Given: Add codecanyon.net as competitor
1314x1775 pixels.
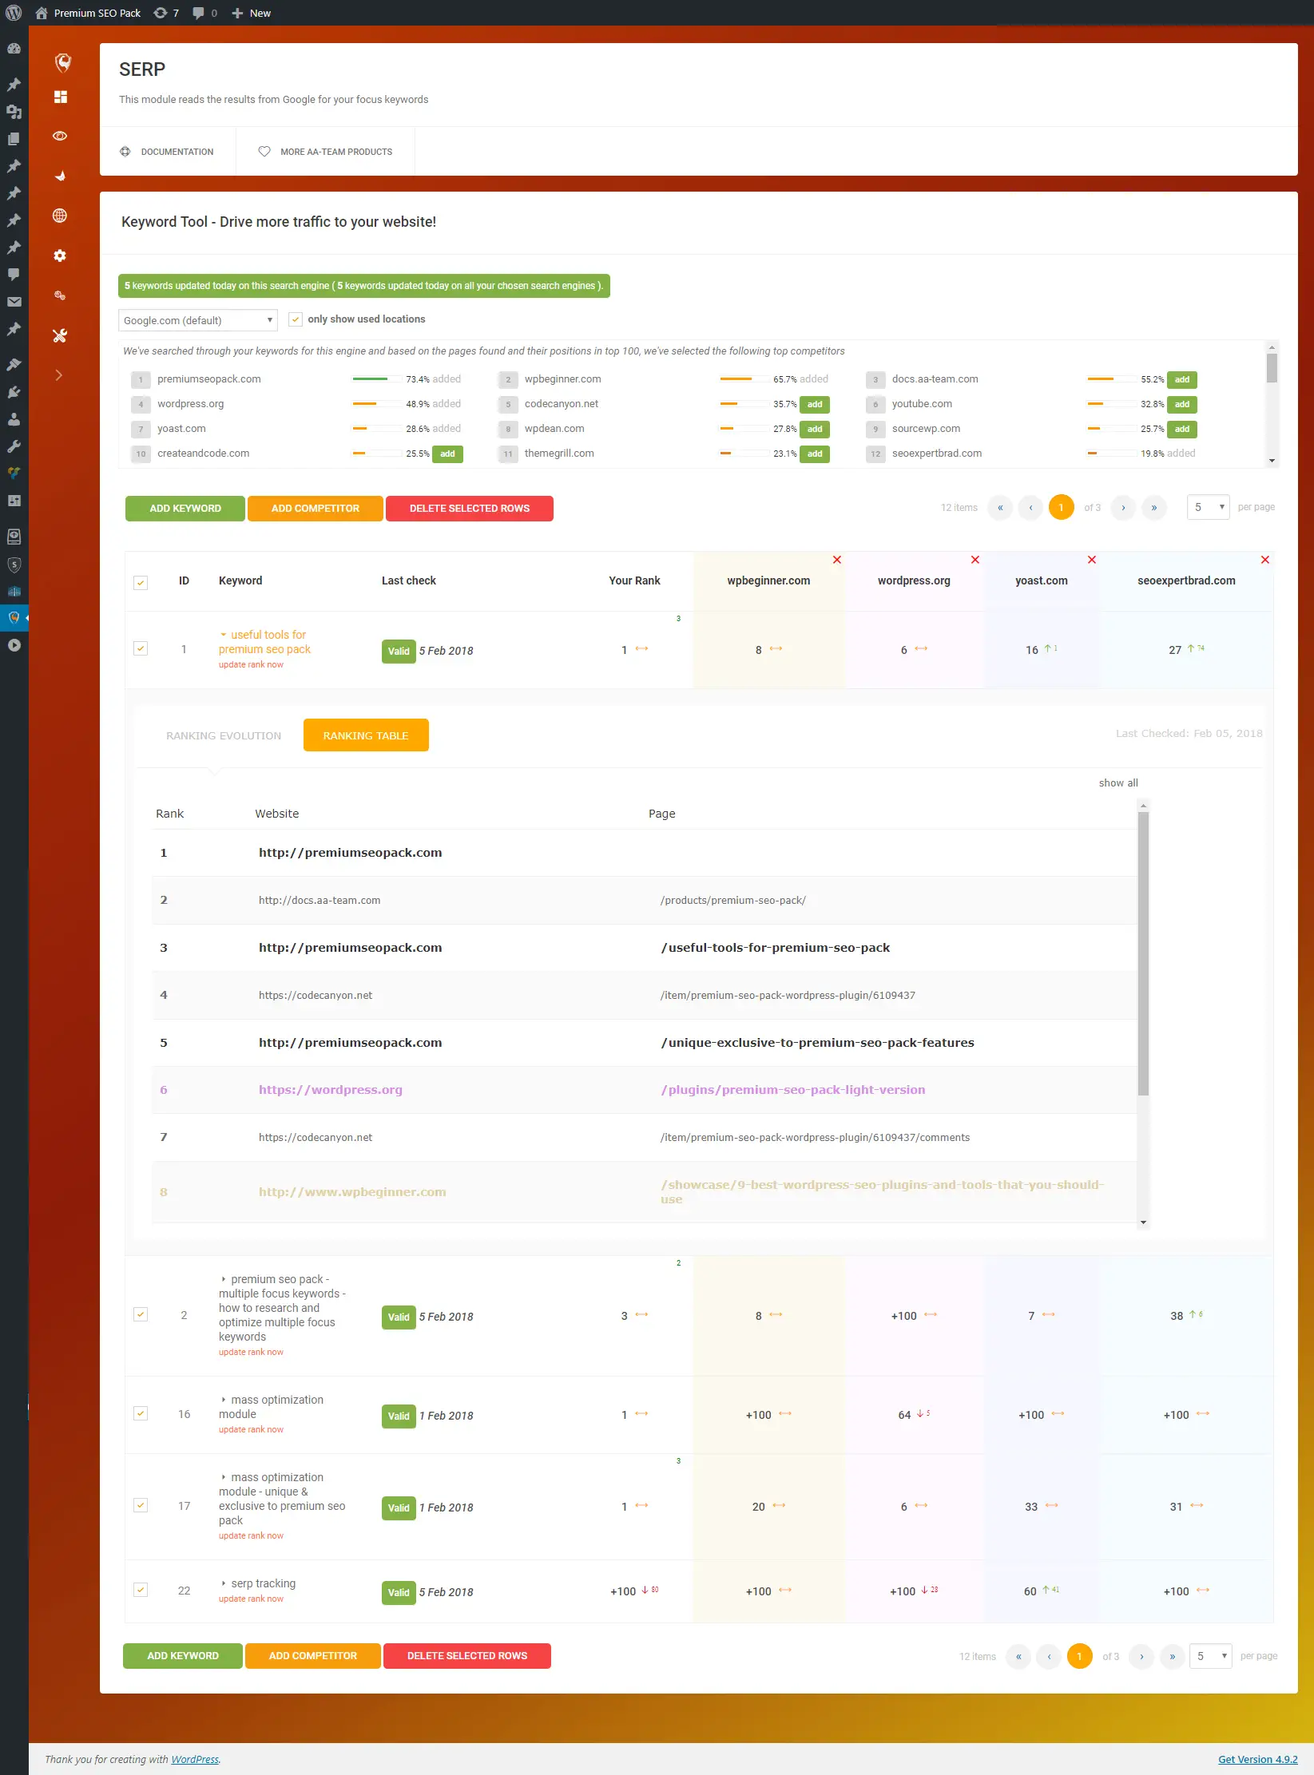Looking at the screenshot, I should [x=815, y=405].
